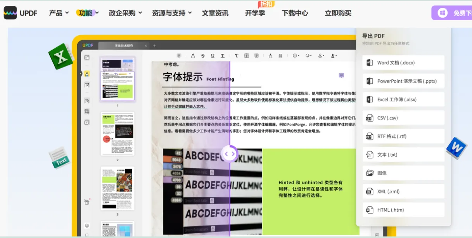Select the text box tool
This screenshot has height=238, width=472.
(x=246, y=56)
